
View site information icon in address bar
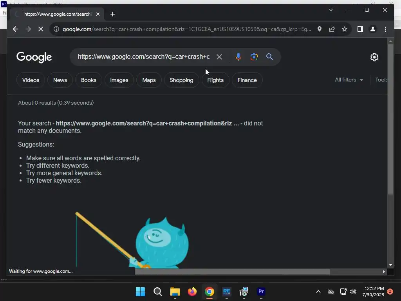click(x=56, y=29)
